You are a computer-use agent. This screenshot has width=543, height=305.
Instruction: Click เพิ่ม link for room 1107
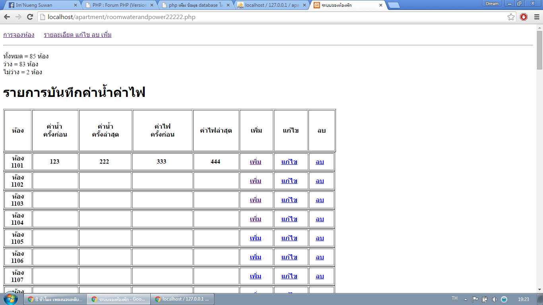pyautogui.click(x=256, y=276)
